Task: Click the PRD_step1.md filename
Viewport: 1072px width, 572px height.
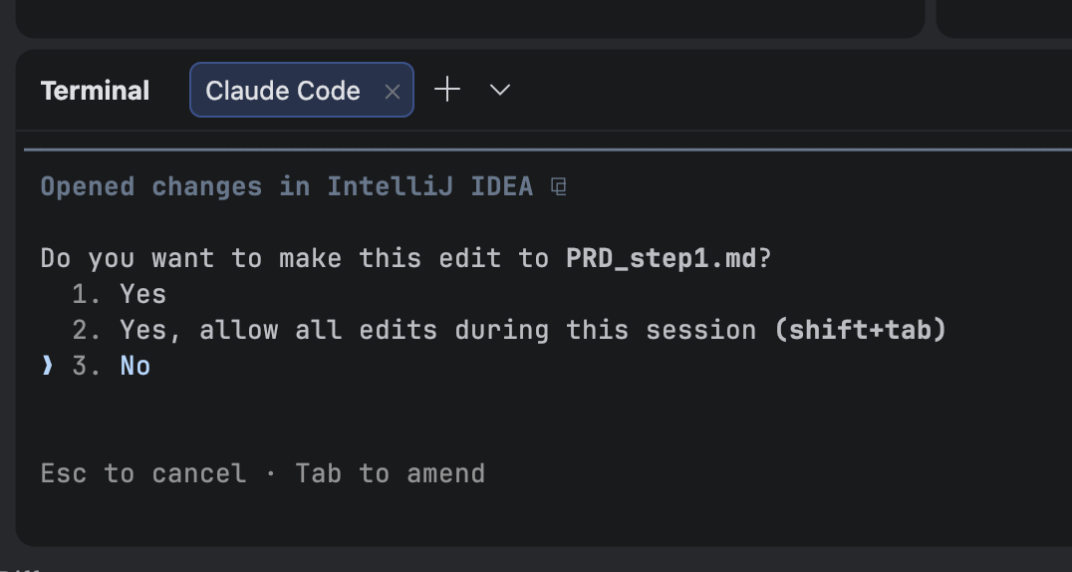Action: pos(661,258)
